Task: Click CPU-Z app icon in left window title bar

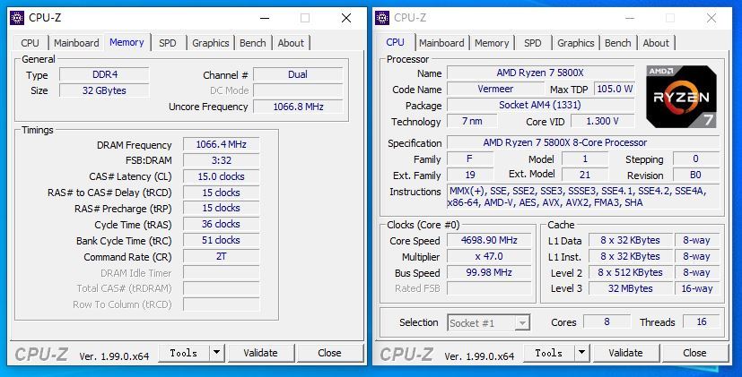Action: (17, 18)
